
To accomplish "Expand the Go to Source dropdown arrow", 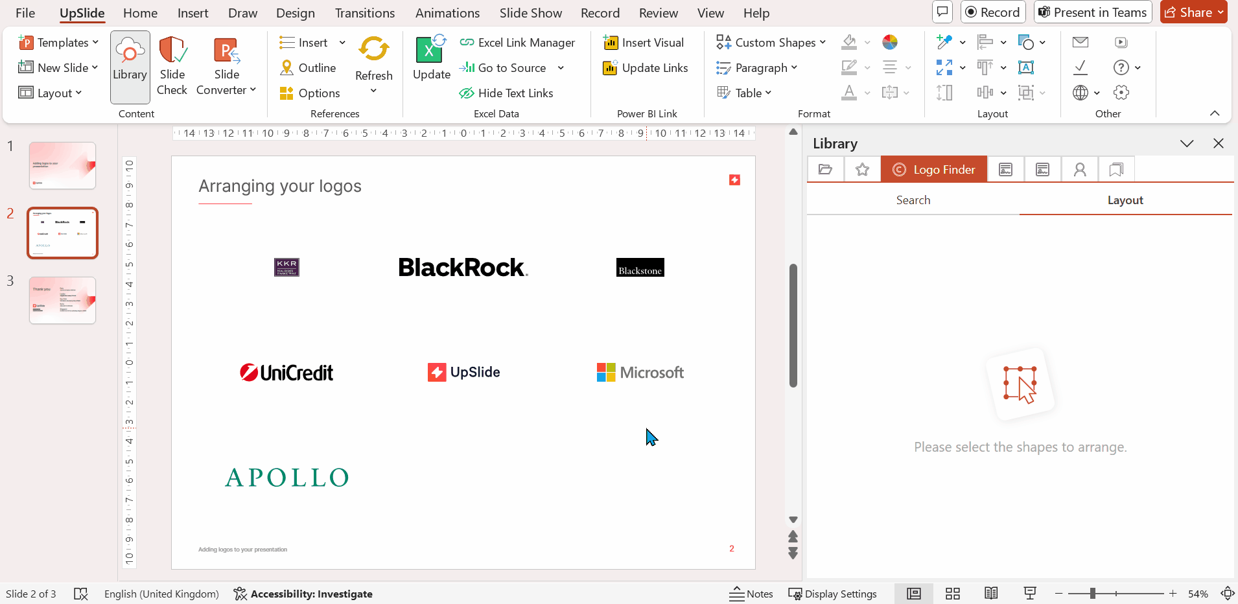I will (561, 67).
